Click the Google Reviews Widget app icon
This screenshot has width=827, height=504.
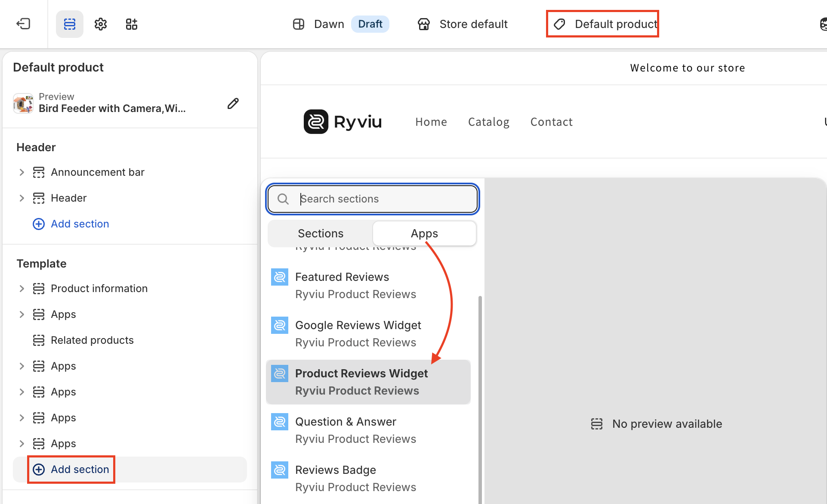280,325
